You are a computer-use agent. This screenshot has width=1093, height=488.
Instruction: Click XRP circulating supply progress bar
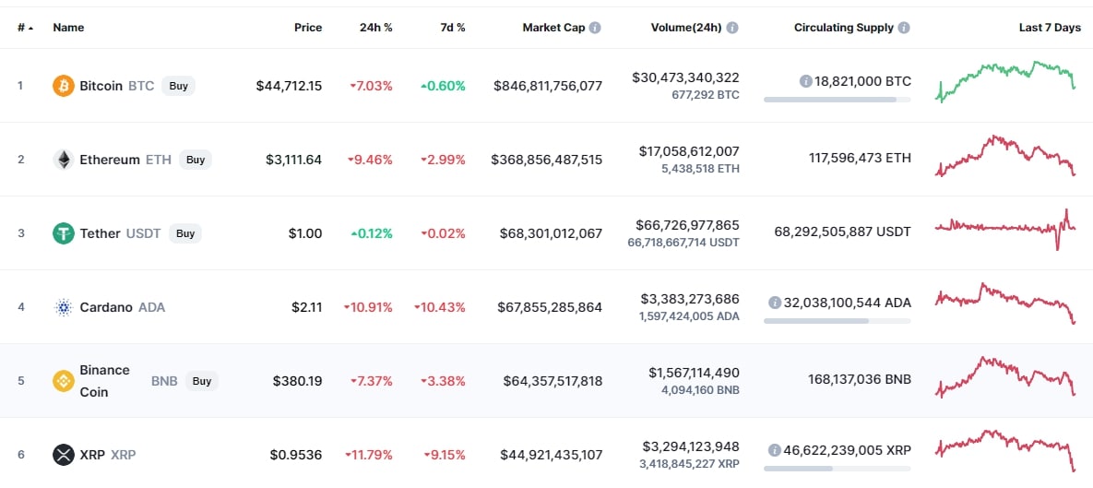[x=838, y=469]
